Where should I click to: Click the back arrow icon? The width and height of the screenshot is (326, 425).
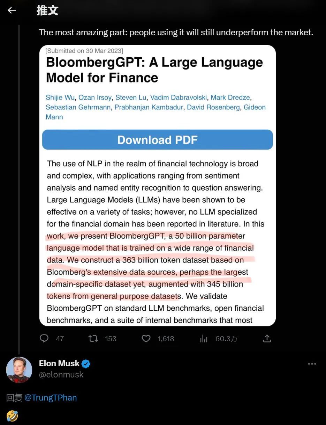pyautogui.click(x=12, y=10)
